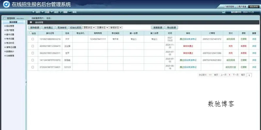
Task: Click exam number cell 12345678411111
Action: click(x=98, y=39)
